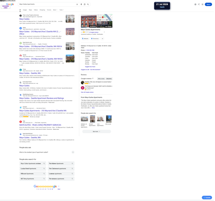Select the All results tab
This screenshot has width=215, height=201.
pos(20,10)
